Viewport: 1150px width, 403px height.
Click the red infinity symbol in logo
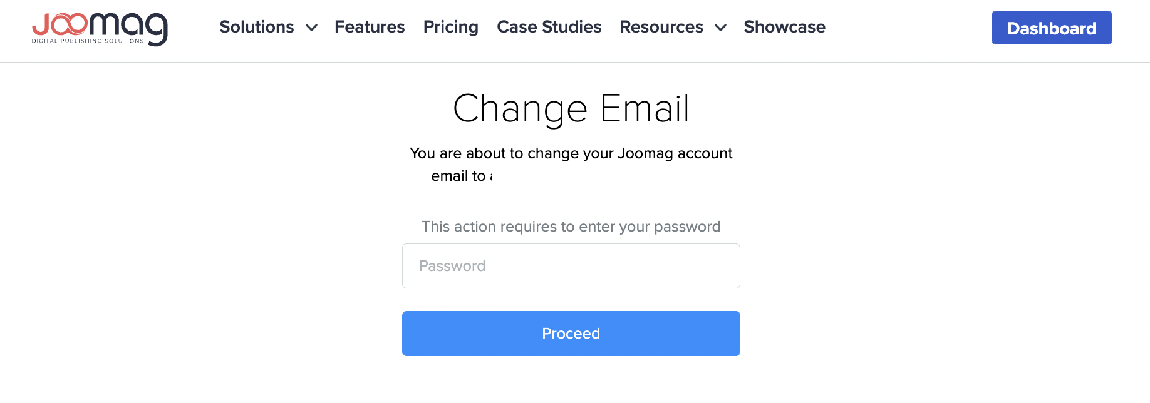tap(69, 24)
